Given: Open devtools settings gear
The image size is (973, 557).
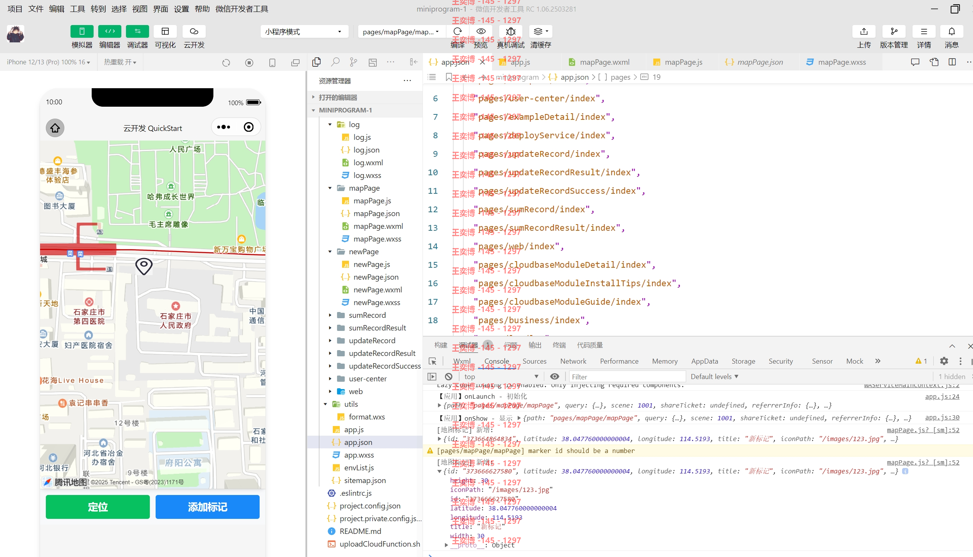Looking at the screenshot, I should 944,361.
